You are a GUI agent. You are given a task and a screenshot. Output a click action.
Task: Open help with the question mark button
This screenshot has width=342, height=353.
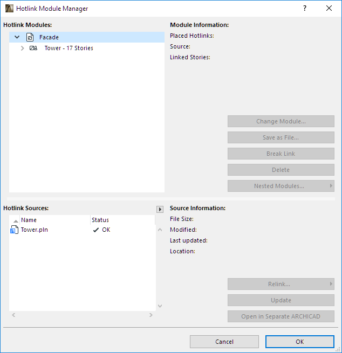coord(305,8)
